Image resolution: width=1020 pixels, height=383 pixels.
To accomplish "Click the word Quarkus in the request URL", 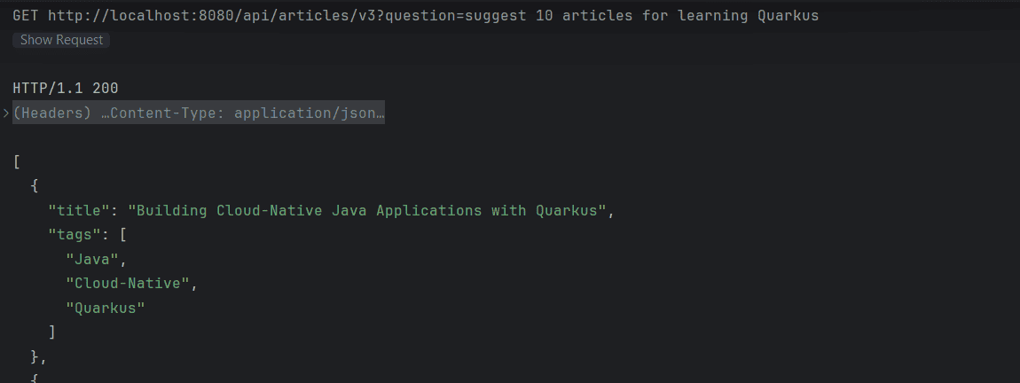I will tap(788, 16).
